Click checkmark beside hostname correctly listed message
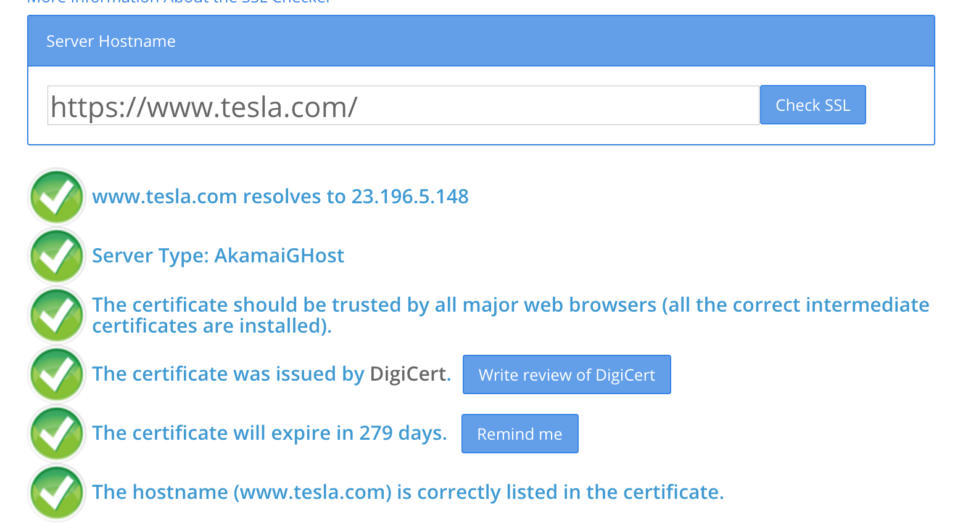 (57, 492)
